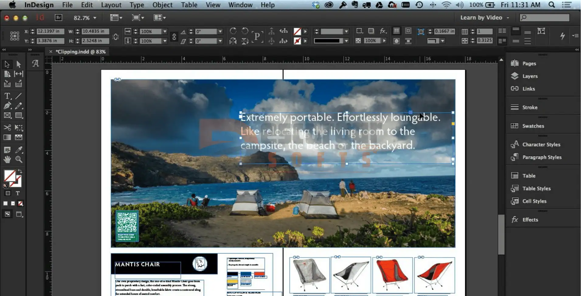Open the Arrange Documents dropdown

(x=160, y=18)
